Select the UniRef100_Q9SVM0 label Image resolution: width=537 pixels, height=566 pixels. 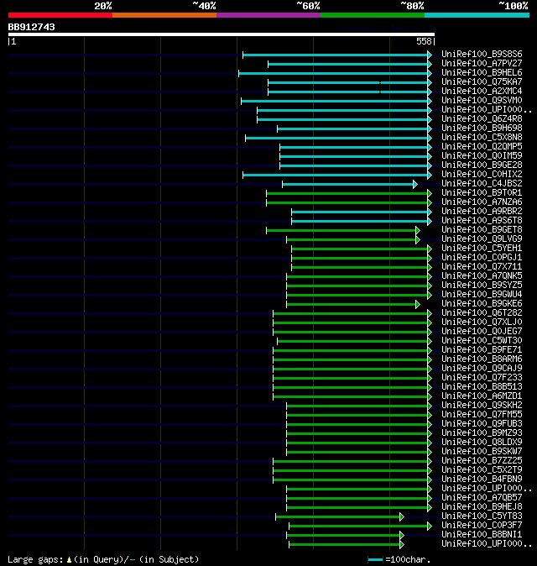click(x=482, y=100)
